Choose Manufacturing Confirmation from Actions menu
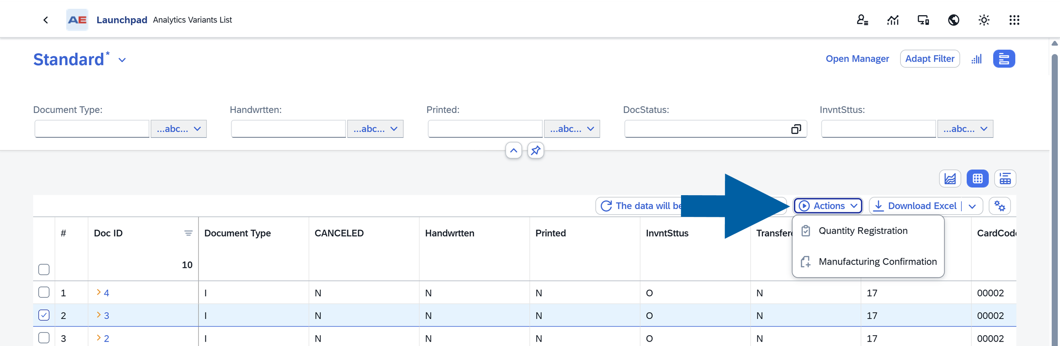 click(868, 262)
